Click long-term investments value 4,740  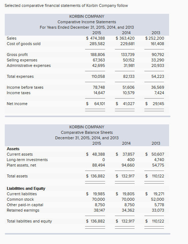[159, 160]
